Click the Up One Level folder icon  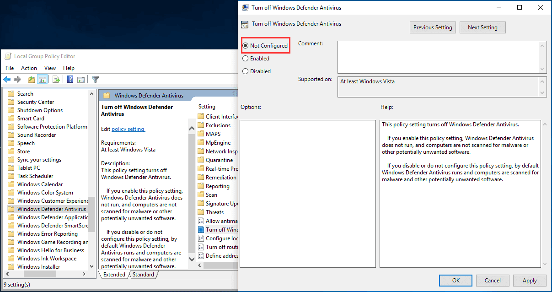(x=32, y=80)
